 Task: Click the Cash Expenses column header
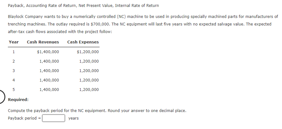(x=83, y=42)
